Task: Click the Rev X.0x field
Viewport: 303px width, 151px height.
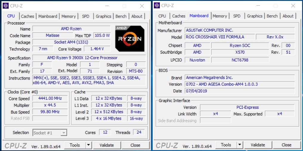Action: click(275, 37)
